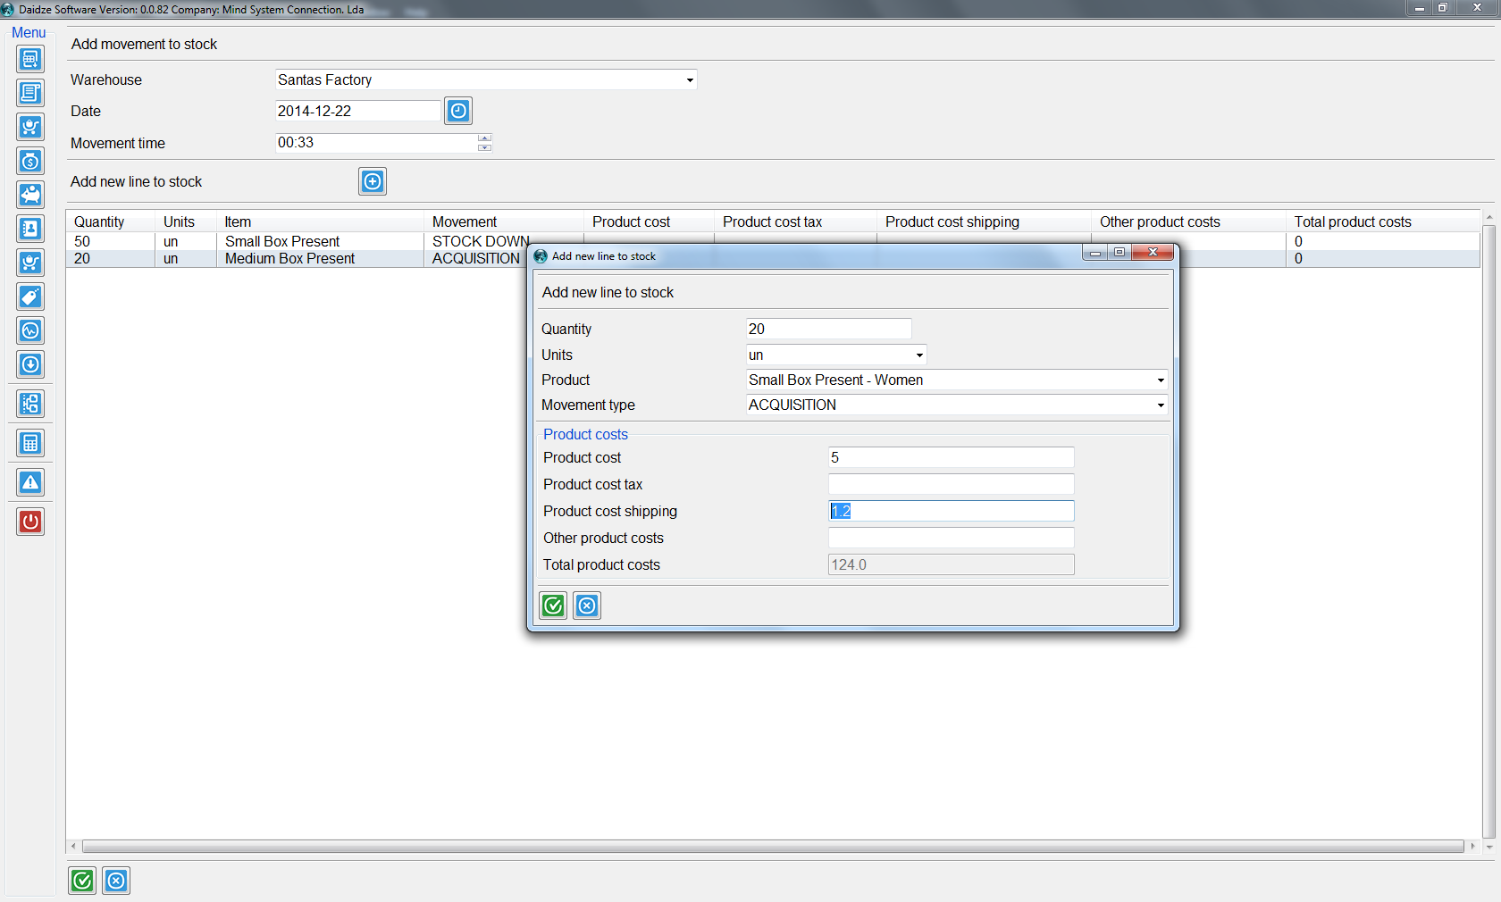Open the warning triangle icon in sidebar

coord(30,483)
